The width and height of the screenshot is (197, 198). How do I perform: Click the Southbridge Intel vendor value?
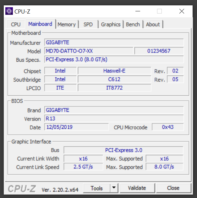(x=60, y=79)
